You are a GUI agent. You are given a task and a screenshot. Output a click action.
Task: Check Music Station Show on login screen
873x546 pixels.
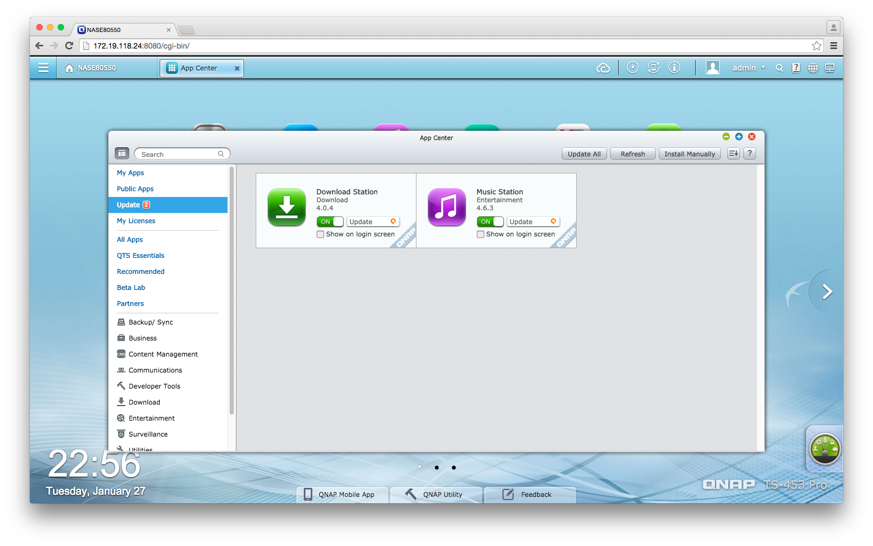(481, 234)
